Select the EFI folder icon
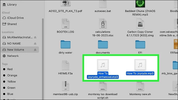The image size is (178, 100). [x=140, y=44]
